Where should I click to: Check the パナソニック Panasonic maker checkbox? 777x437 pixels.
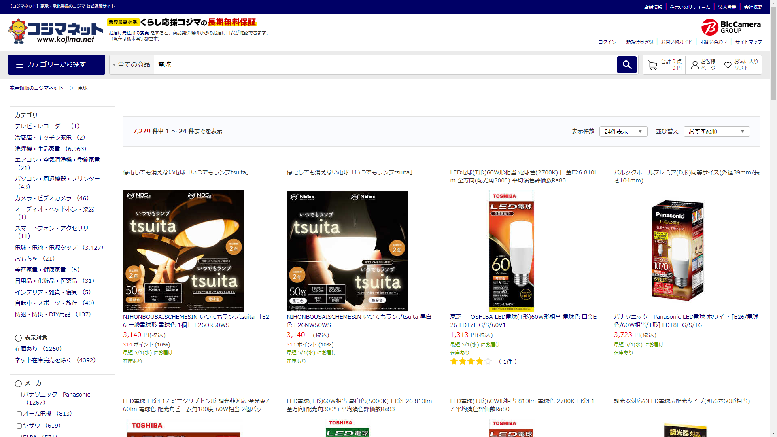(19, 395)
